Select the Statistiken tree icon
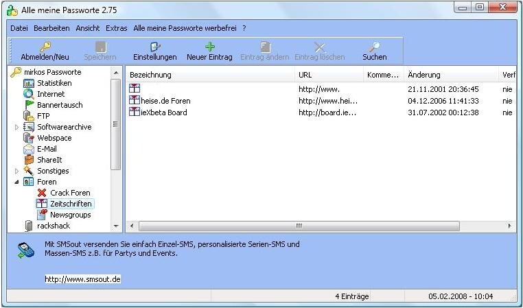This screenshot has height=308, width=523. [29, 83]
